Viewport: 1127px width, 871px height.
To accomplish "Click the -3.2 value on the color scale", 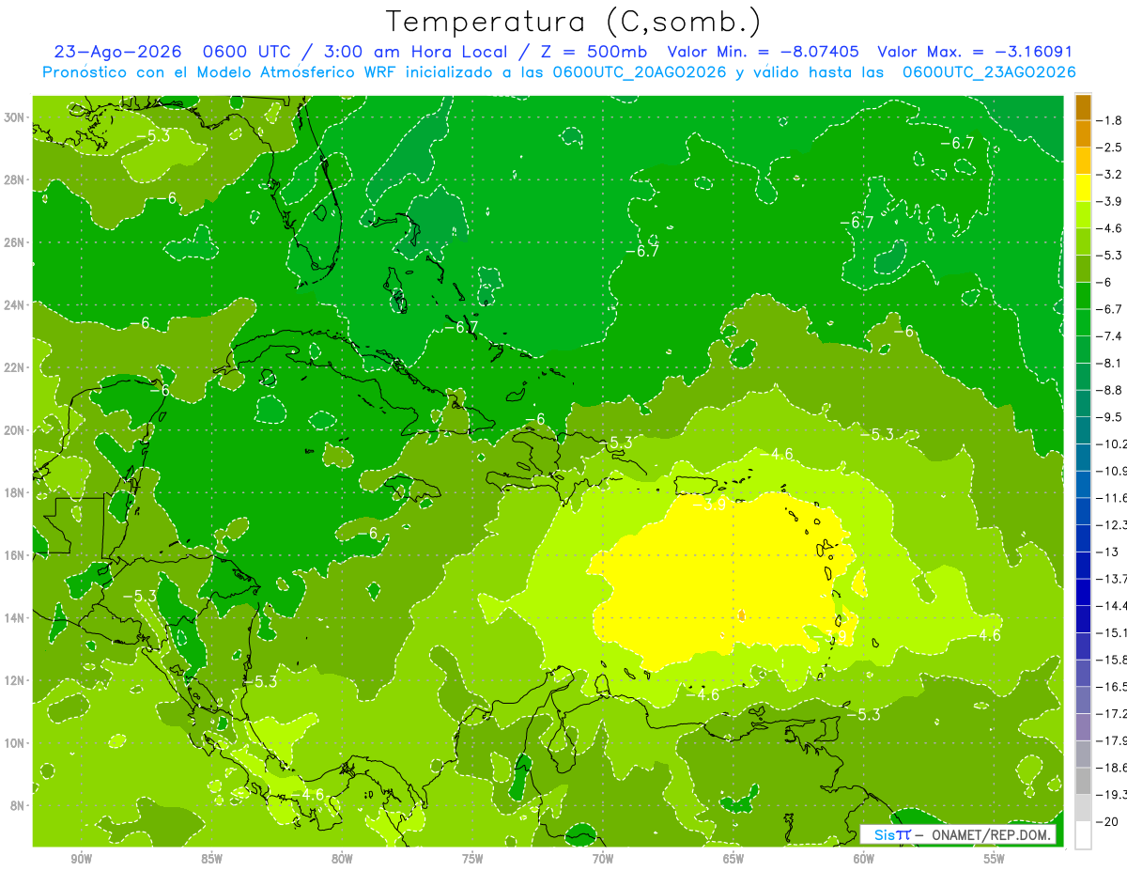I will pos(1111,175).
